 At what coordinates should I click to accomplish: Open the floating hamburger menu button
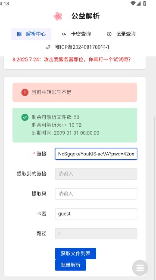pos(140,268)
